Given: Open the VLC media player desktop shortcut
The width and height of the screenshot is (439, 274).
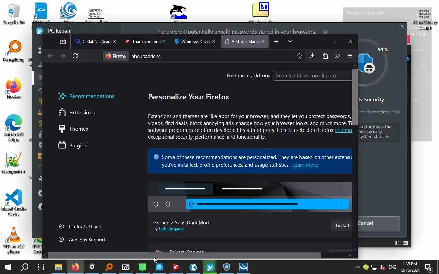Looking at the screenshot, I should tap(14, 240).
